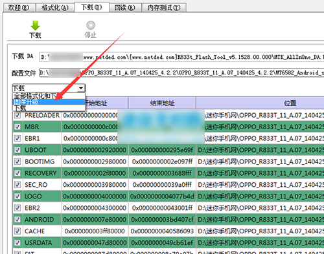The height and width of the screenshot is (254, 324).
Task: Click the 配置文件 scatter file path field
Action: 181,73
